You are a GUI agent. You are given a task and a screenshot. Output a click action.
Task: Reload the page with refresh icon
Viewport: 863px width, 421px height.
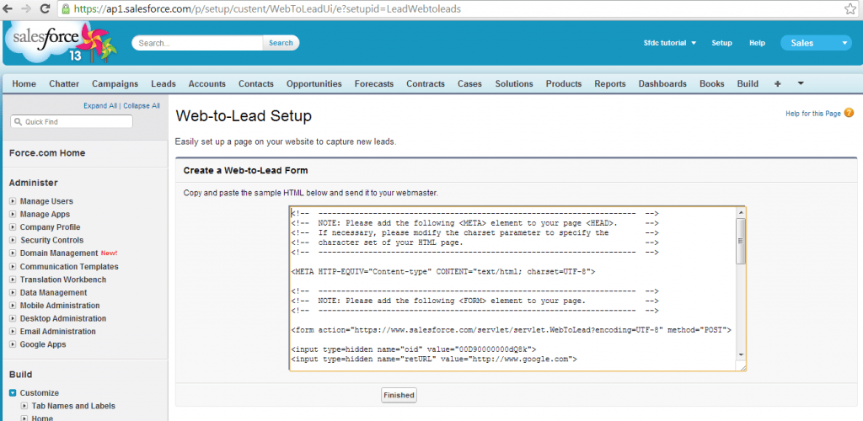pyautogui.click(x=46, y=8)
